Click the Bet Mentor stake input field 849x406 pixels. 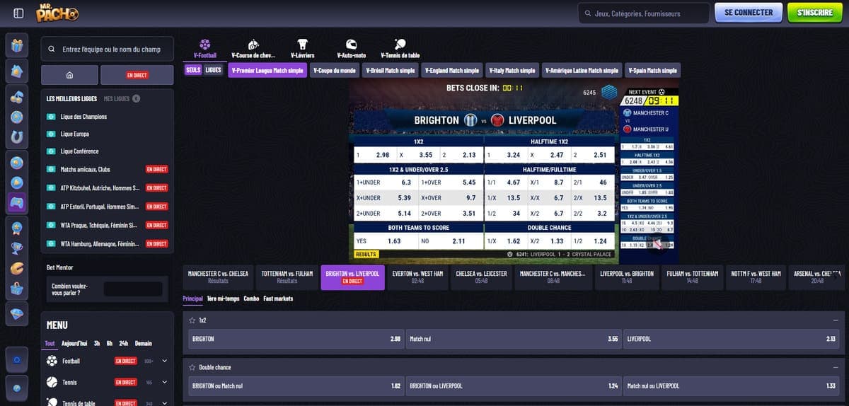click(133, 289)
